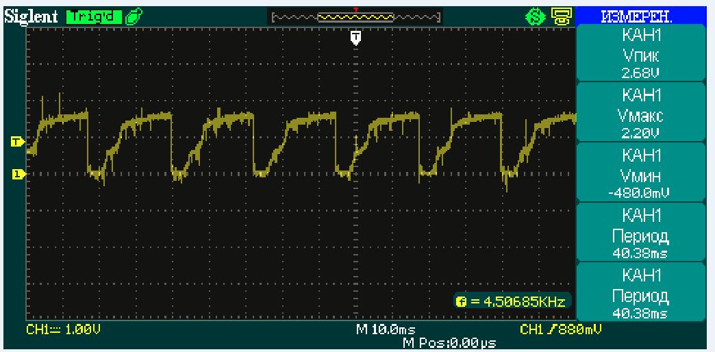Image resolution: width=715 pixels, height=352 pixels.
Task: Click the M 10.0ms timebase readout
Action: point(386,329)
